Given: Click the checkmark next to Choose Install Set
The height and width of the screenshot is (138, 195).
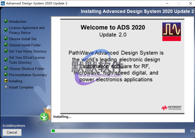Looking at the screenshot, I should click(x=6, y=39).
